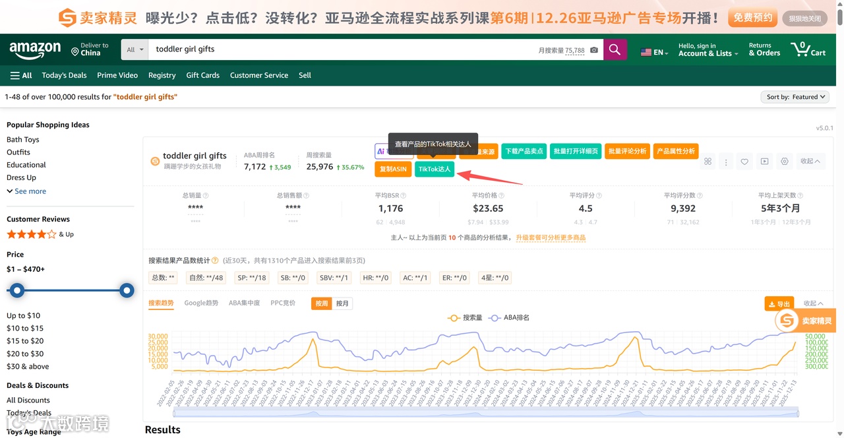844x438 pixels.
Task: Switch to the Google趋势 tab
Action: pos(201,303)
